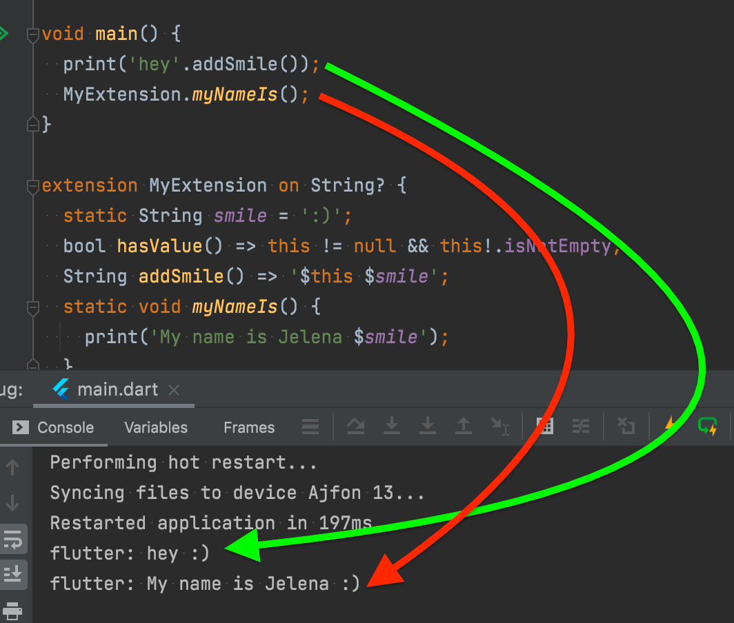Run main from the green gutter arrow
The width and height of the screenshot is (734, 623).
pyautogui.click(x=3, y=33)
